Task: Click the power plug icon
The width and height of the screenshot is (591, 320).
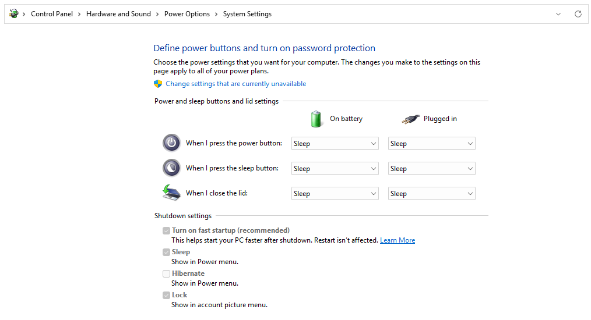Action: [x=410, y=119]
